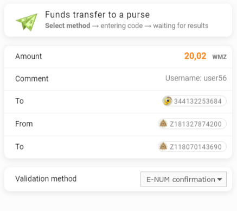Open the E-NUM confirmation validation dropdown
The width and height of the screenshot is (237, 211).
tap(183, 179)
